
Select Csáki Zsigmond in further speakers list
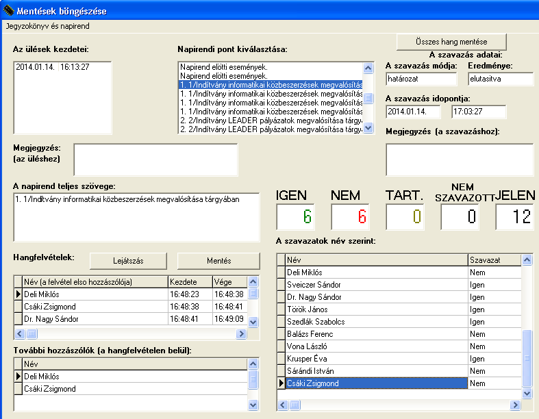point(131,389)
